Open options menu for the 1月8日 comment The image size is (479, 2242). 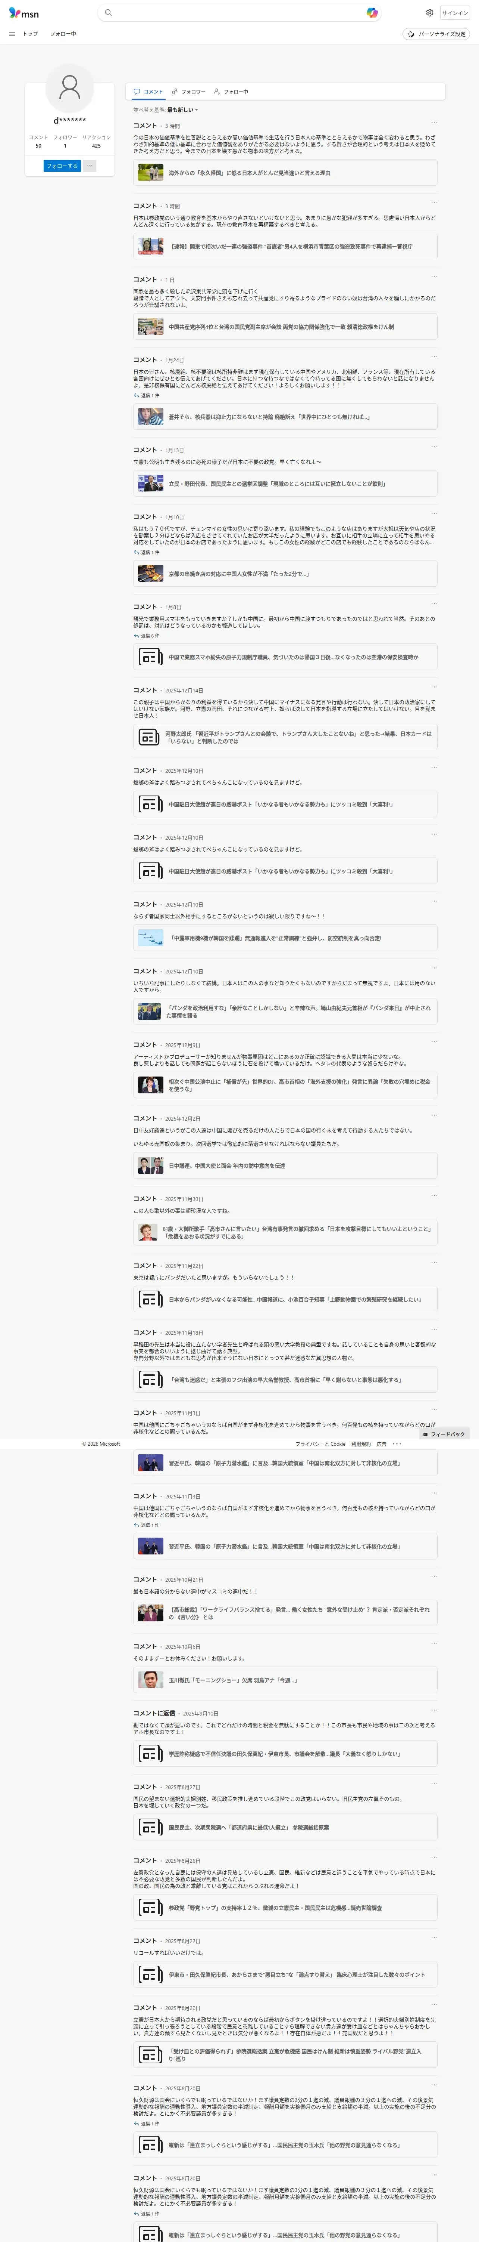click(x=434, y=603)
